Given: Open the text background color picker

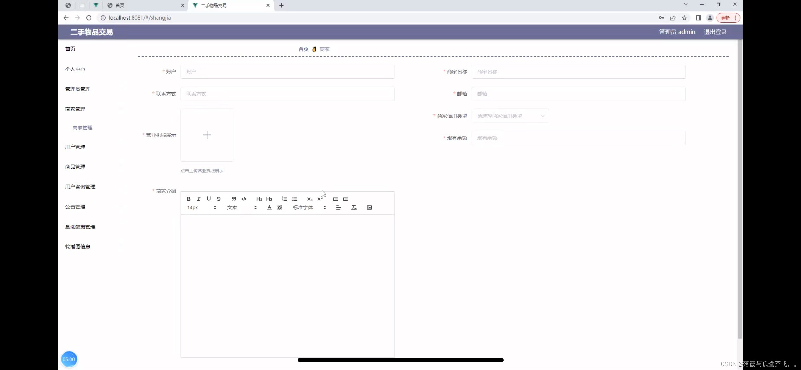Looking at the screenshot, I should click(279, 207).
